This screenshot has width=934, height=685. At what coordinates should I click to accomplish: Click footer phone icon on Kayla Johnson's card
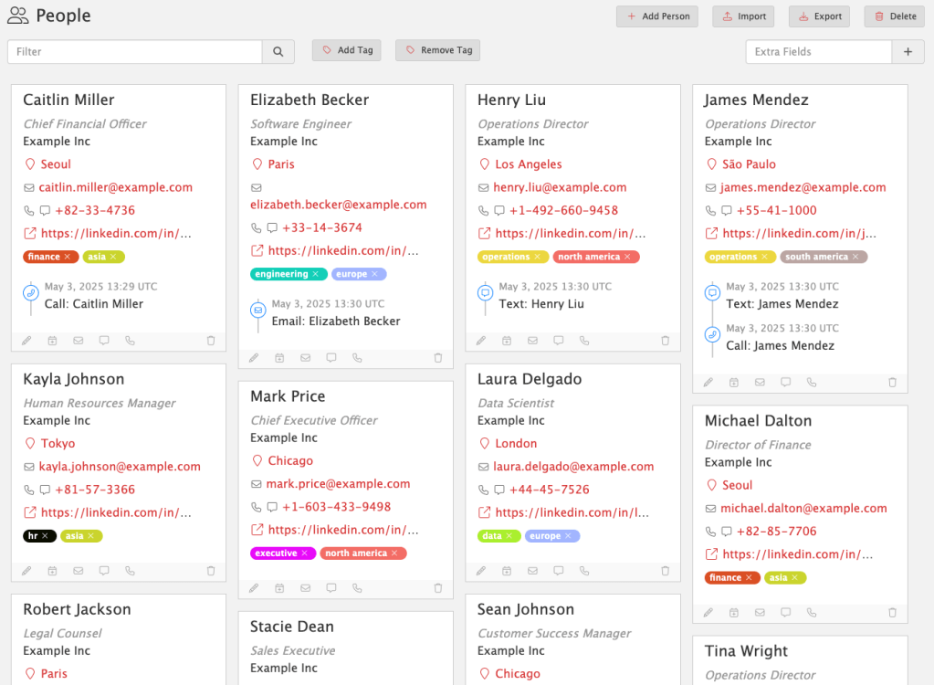[x=130, y=571]
